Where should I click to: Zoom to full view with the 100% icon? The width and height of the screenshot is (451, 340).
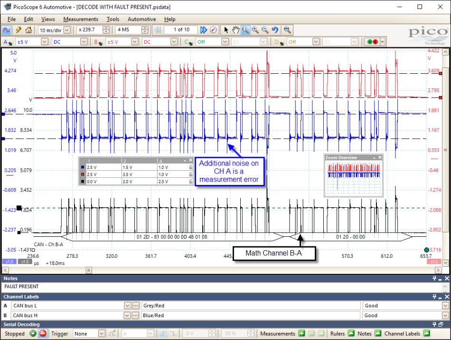coord(287,30)
